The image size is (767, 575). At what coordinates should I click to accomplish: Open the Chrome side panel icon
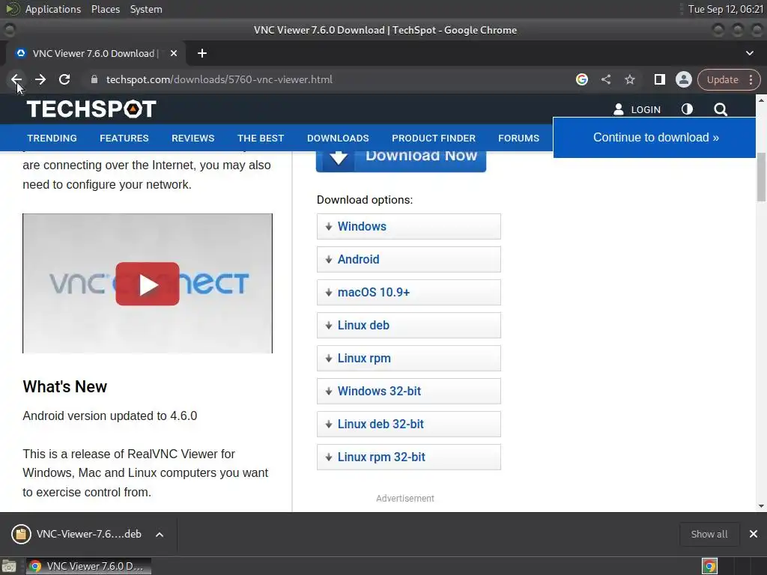click(659, 79)
